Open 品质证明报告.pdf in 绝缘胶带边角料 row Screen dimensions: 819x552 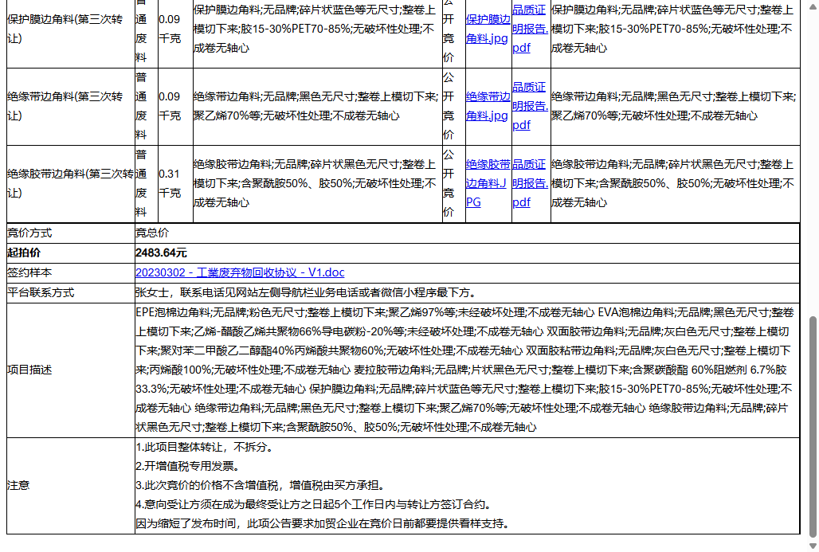530,183
